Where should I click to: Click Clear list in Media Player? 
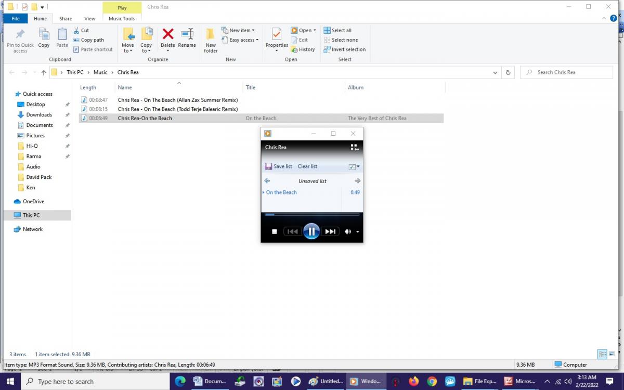pos(307,166)
